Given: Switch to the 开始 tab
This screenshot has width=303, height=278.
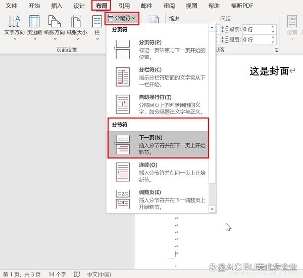Looking at the screenshot, I should coord(34,6).
